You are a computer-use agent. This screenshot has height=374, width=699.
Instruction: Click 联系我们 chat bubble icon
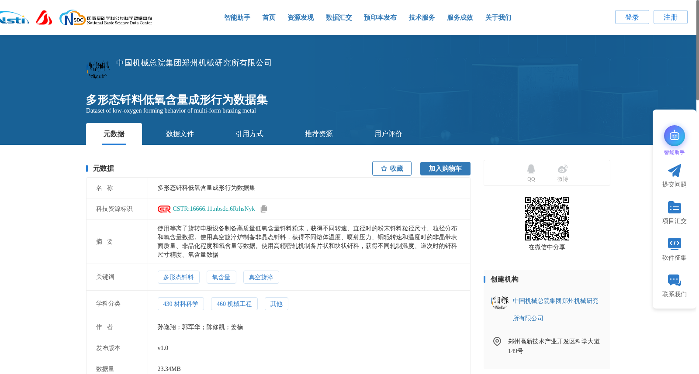coord(675,280)
